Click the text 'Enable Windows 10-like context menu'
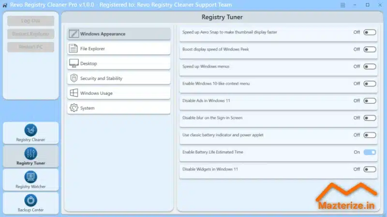387x217 pixels. pyautogui.click(x=216, y=83)
